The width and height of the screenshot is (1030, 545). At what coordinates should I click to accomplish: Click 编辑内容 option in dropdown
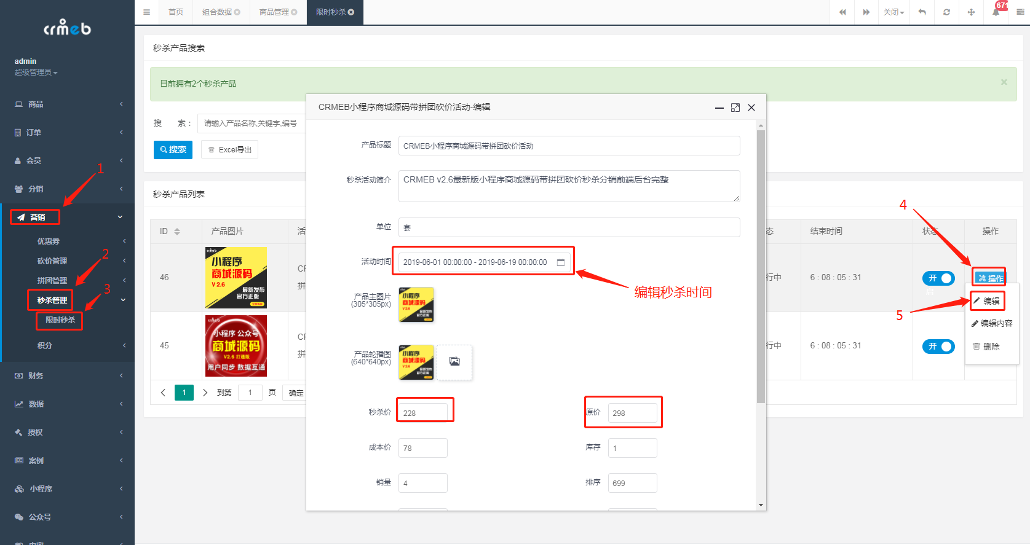991,323
